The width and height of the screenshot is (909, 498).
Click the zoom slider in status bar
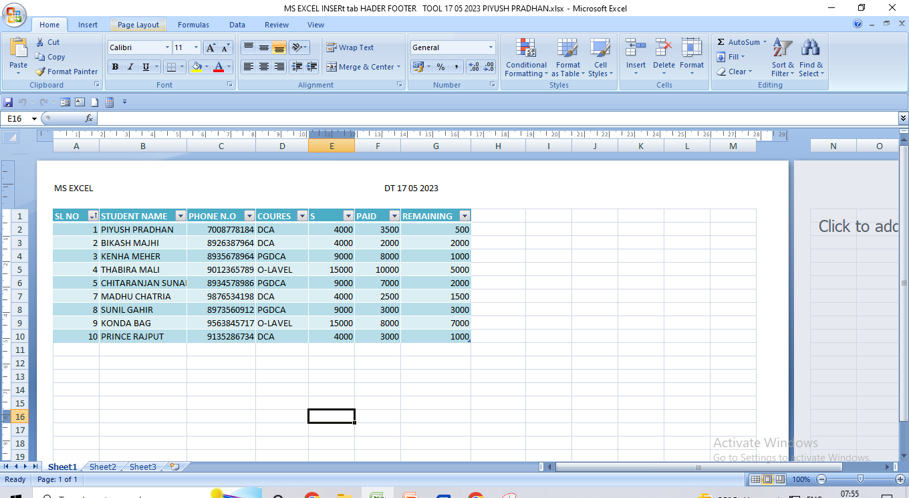860,479
